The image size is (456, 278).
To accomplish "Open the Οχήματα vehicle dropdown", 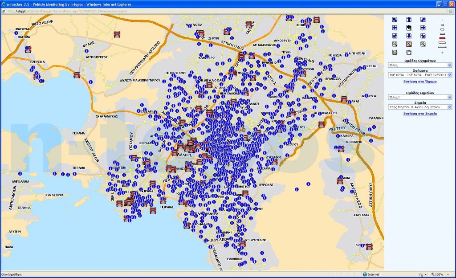I will coord(420,75).
